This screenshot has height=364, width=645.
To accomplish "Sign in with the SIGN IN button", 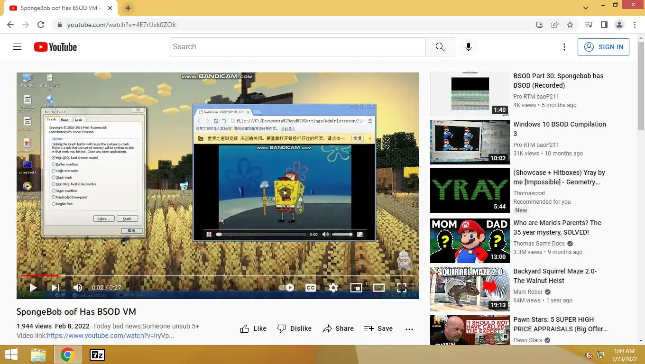I will (603, 47).
